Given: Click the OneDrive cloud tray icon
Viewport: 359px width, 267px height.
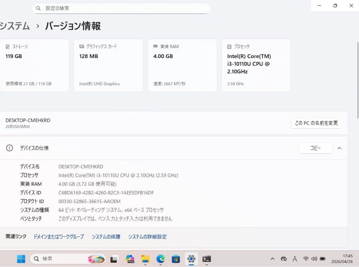Looking at the screenshot, I should click(284, 259).
